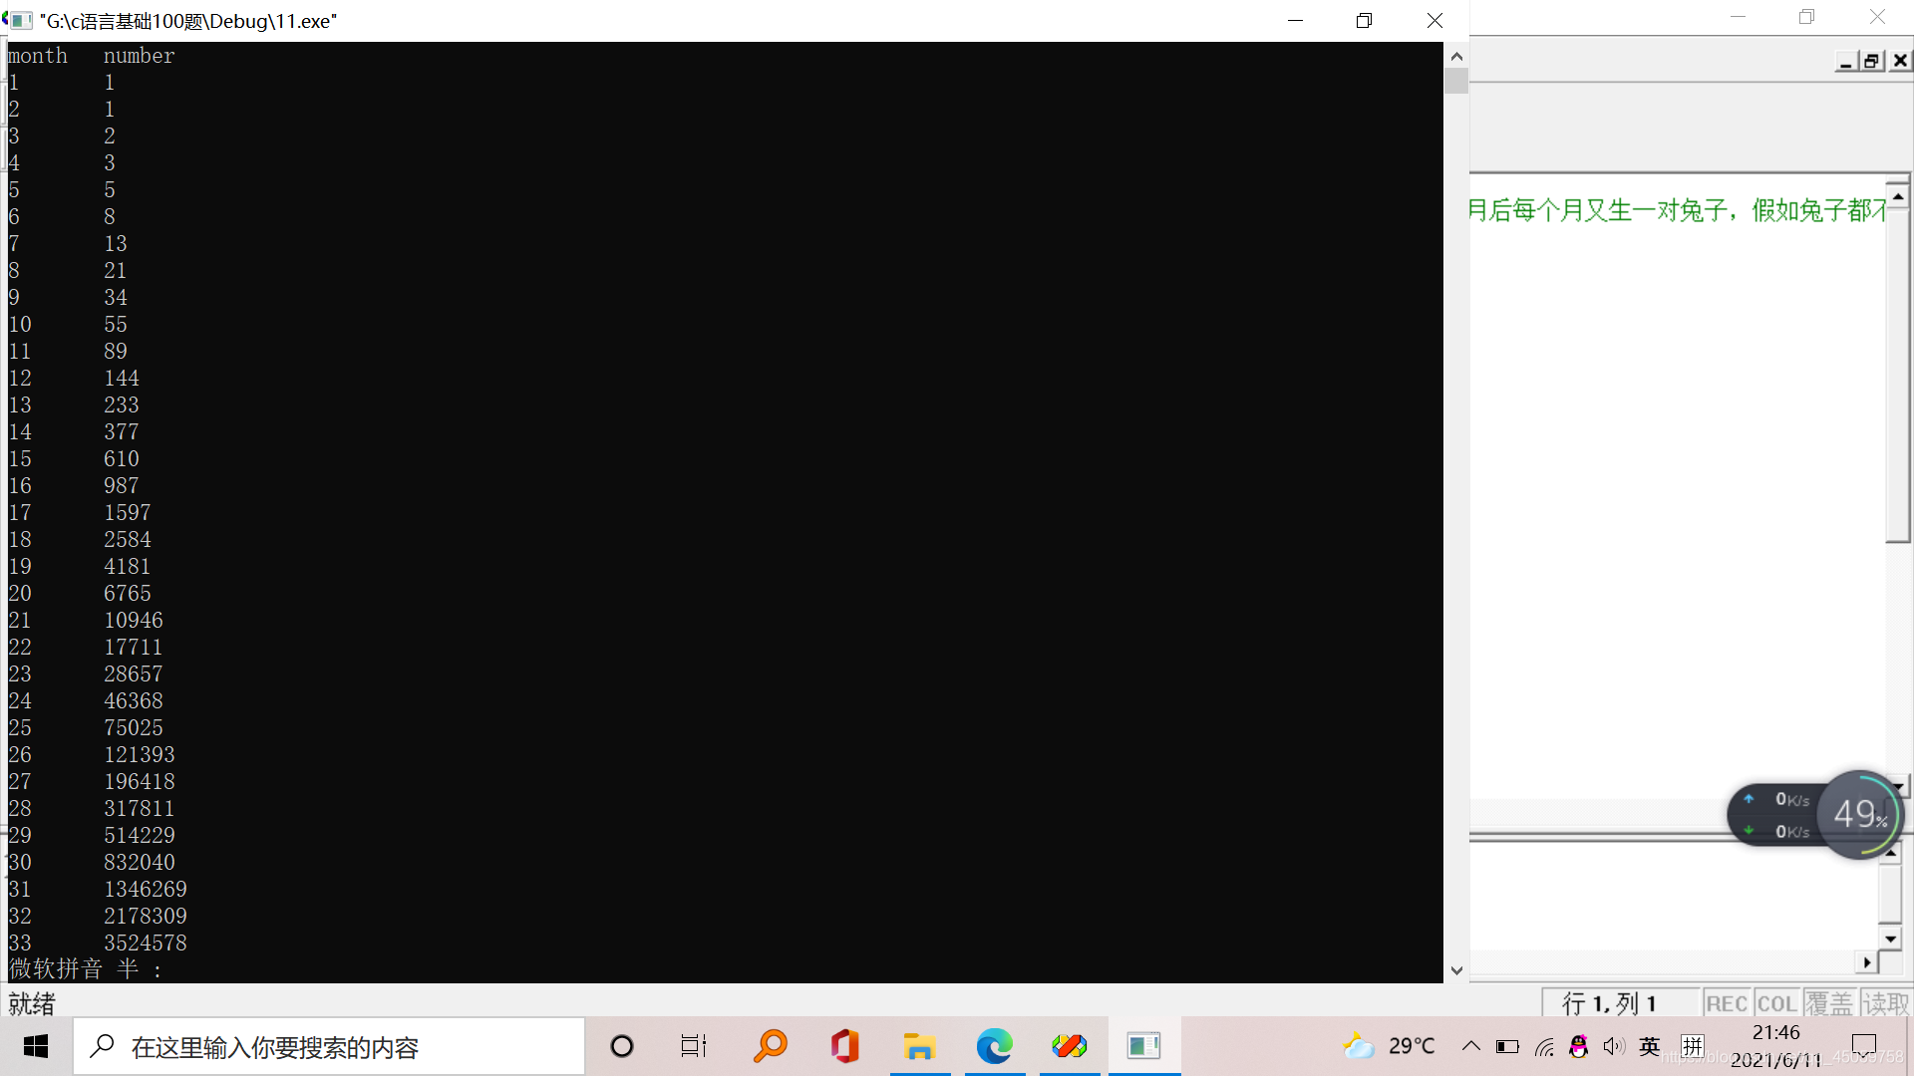
Task: Open weather widget showing 29°C
Action: point(1390,1046)
